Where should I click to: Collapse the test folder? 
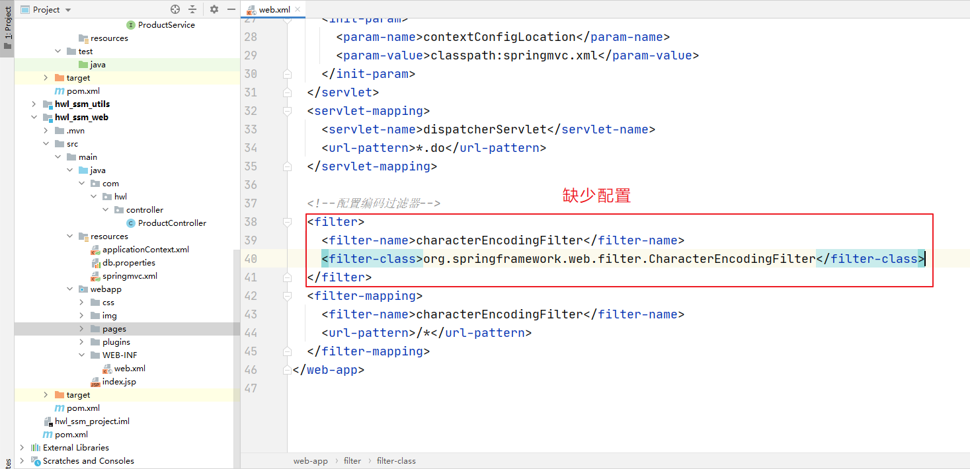click(58, 51)
